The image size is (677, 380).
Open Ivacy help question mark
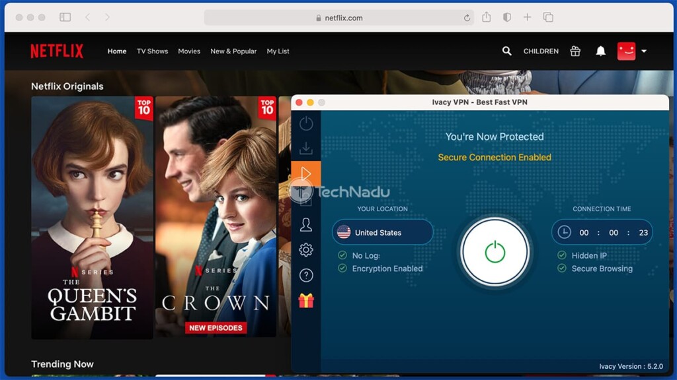click(306, 275)
